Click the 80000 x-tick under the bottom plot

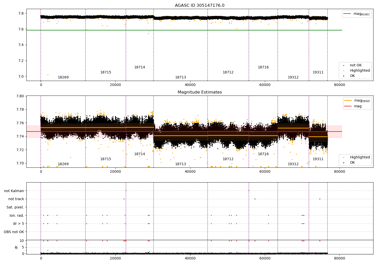(x=339, y=258)
